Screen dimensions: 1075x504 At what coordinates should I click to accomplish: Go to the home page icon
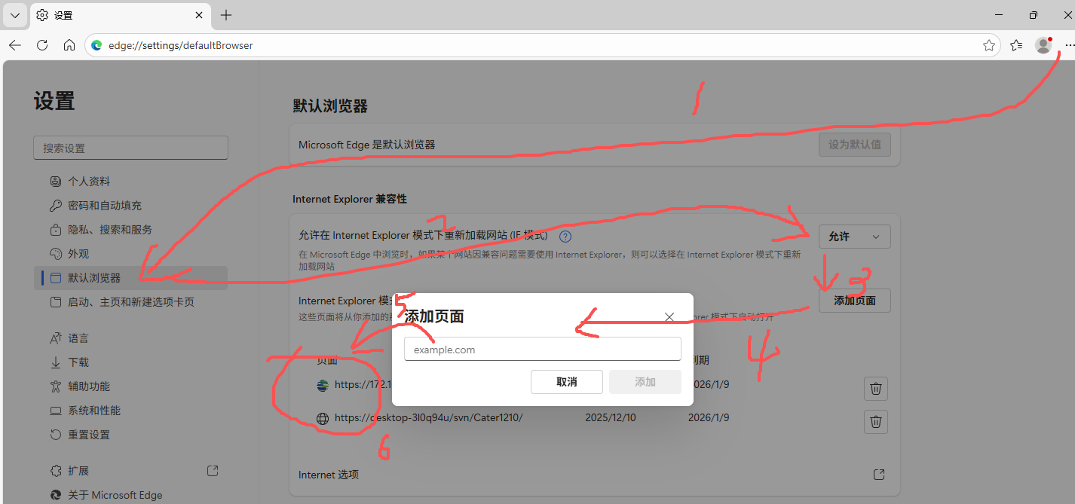coord(69,45)
